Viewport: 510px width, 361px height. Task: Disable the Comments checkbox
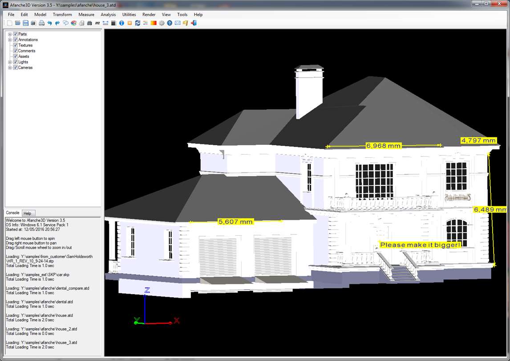point(15,50)
